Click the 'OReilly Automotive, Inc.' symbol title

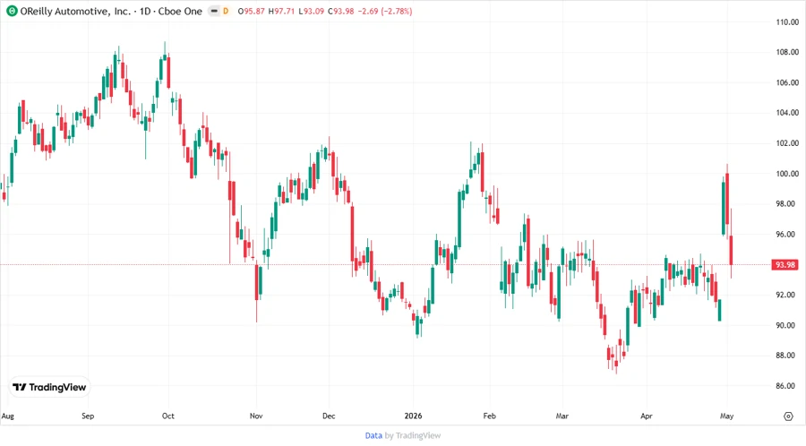coord(75,12)
